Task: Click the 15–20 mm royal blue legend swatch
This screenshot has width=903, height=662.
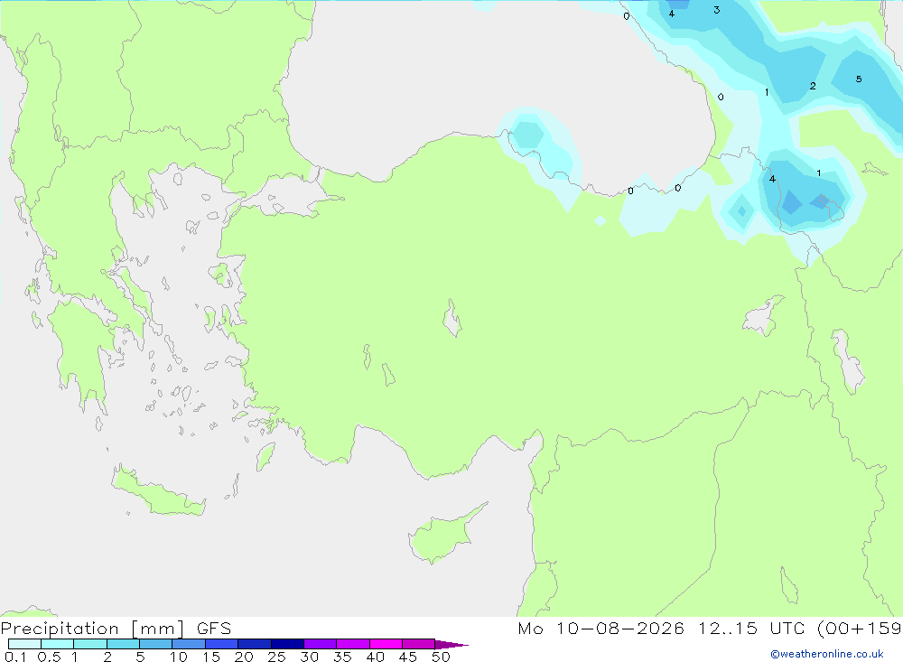Action: pos(222,644)
